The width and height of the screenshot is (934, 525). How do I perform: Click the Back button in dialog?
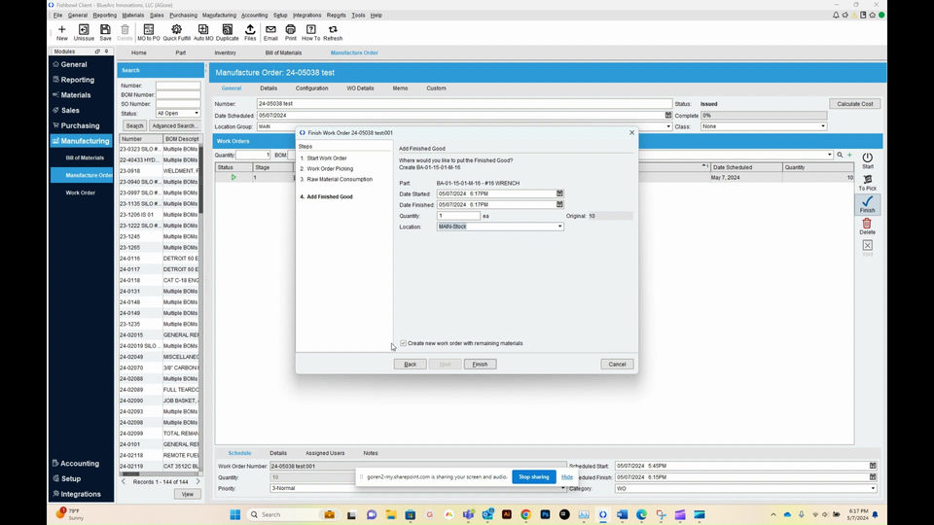(411, 364)
